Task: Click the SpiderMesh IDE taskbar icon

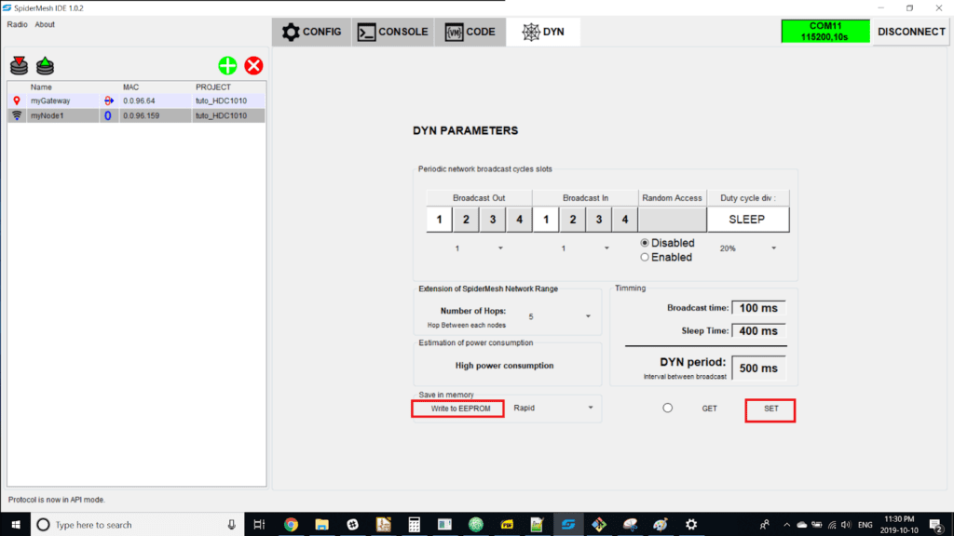Action: click(568, 525)
